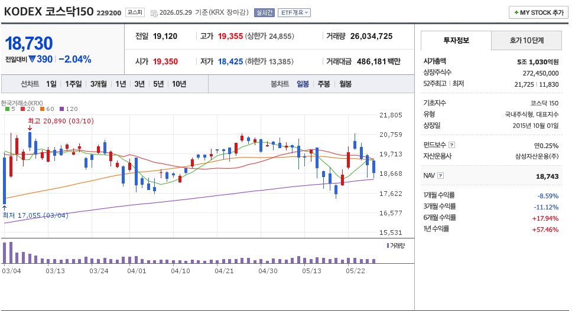575x311 pixels.
Task: Click the red 20-day moving average swatch
Action: tap(22, 109)
